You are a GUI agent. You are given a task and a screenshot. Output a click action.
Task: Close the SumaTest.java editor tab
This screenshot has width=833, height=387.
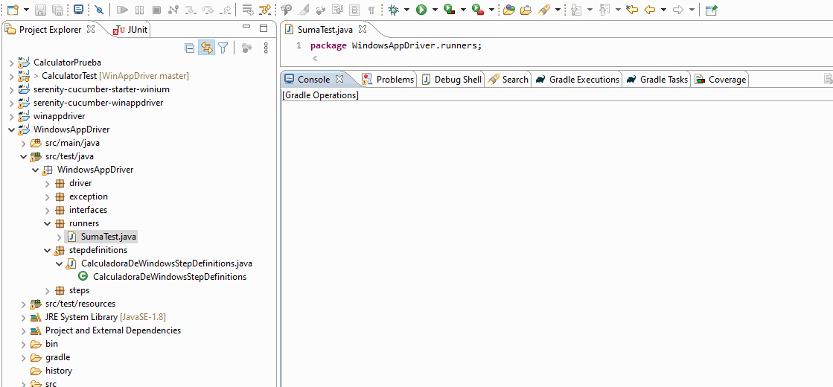click(363, 30)
